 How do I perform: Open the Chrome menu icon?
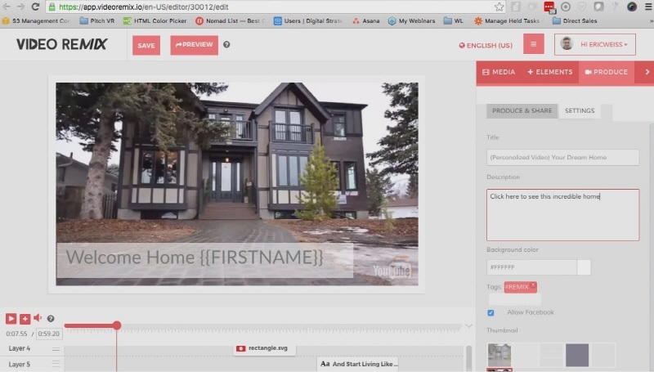coord(648,7)
